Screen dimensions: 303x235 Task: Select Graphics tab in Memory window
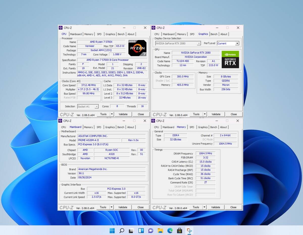[x=203, y=127]
